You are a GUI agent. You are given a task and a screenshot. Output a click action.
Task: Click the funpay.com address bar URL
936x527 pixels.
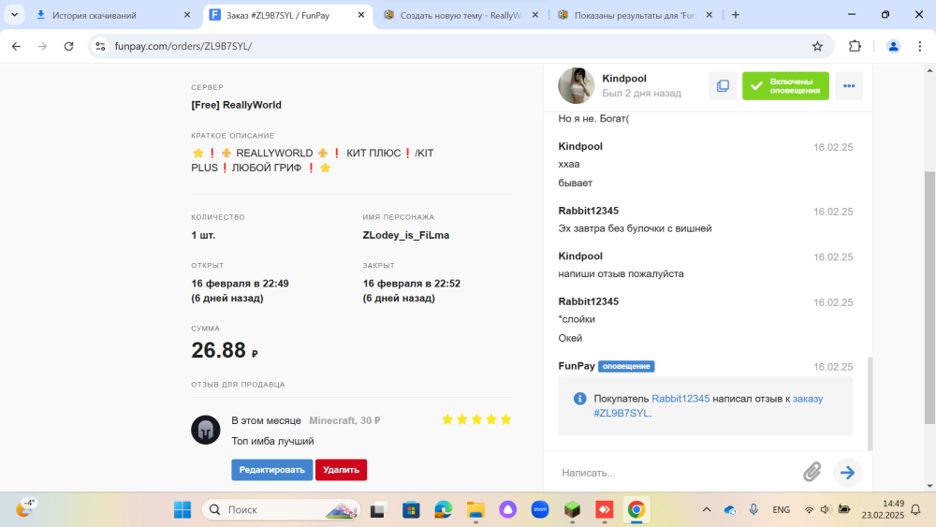click(183, 46)
